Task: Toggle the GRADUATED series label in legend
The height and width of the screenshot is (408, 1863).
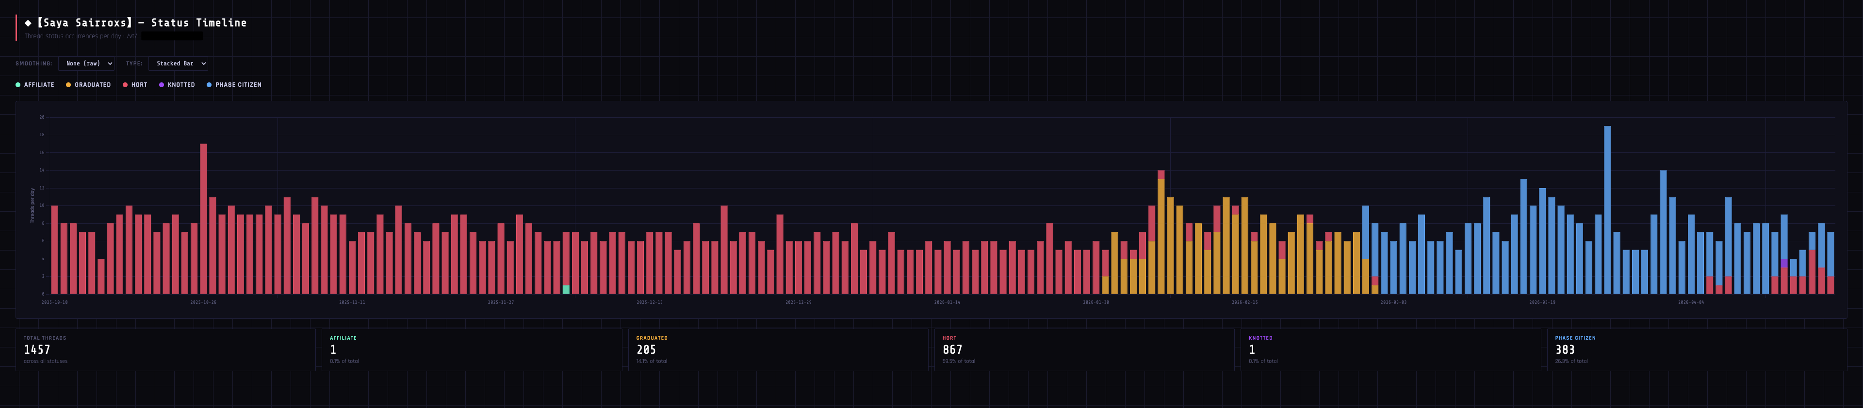Action: pyautogui.click(x=93, y=85)
